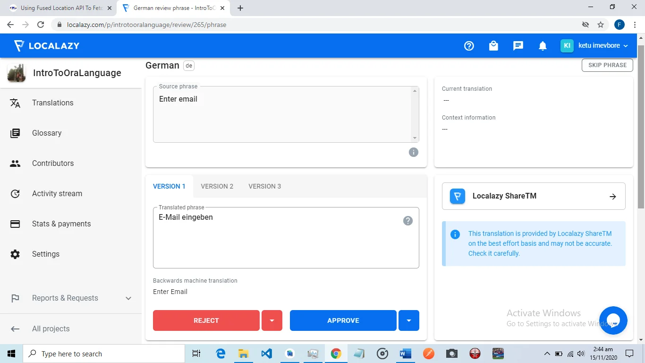Click the Windows Start button
The height and width of the screenshot is (363, 645).
11,354
